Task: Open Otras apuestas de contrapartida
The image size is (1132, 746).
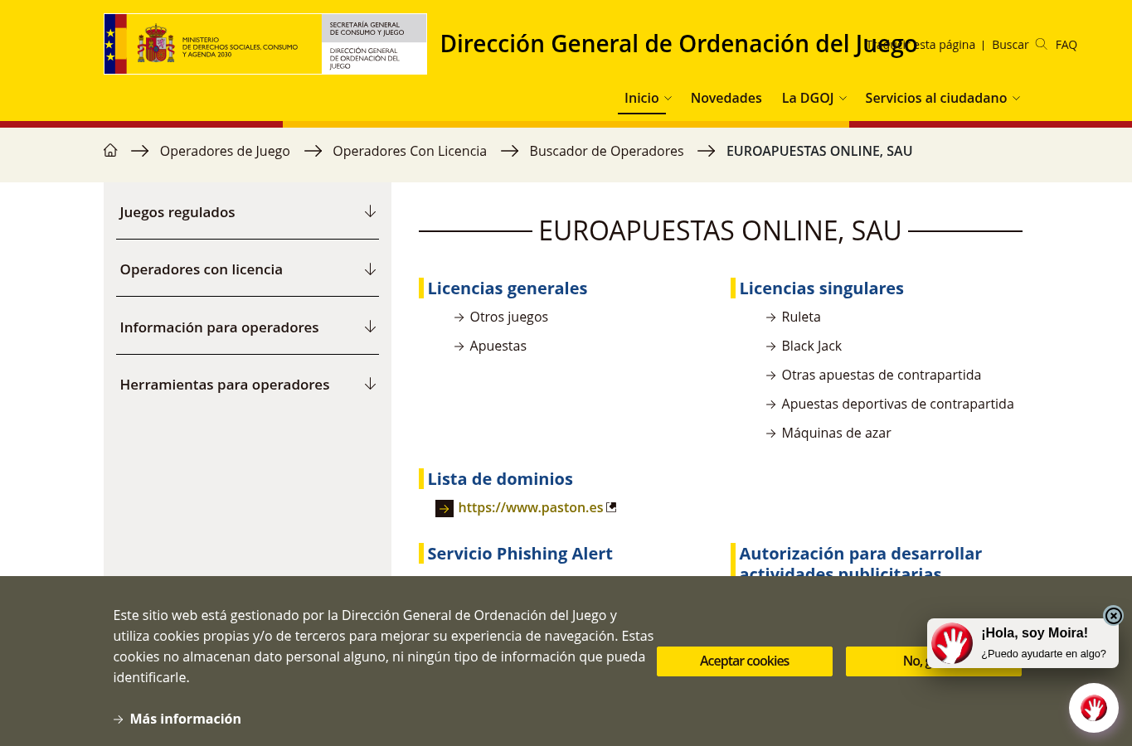Action: [881, 375]
